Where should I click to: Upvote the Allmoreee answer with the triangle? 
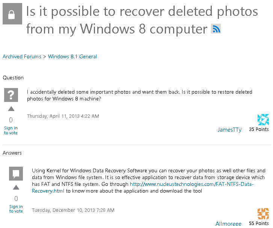(x=16, y=187)
